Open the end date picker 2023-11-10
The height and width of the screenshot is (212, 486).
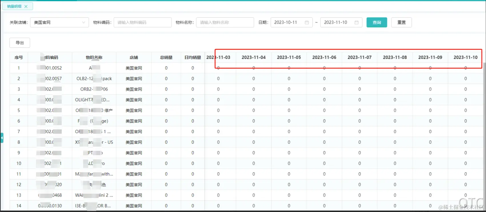click(x=341, y=22)
